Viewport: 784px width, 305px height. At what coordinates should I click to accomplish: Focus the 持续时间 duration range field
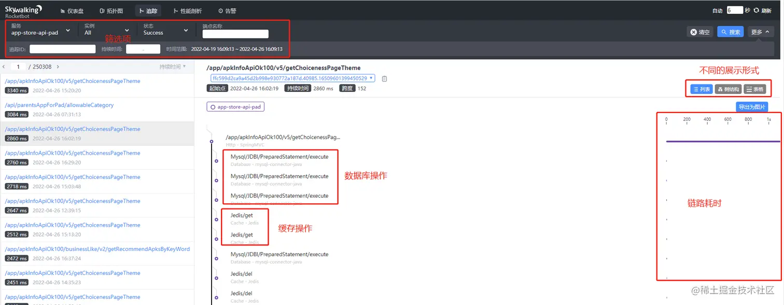[x=143, y=49]
